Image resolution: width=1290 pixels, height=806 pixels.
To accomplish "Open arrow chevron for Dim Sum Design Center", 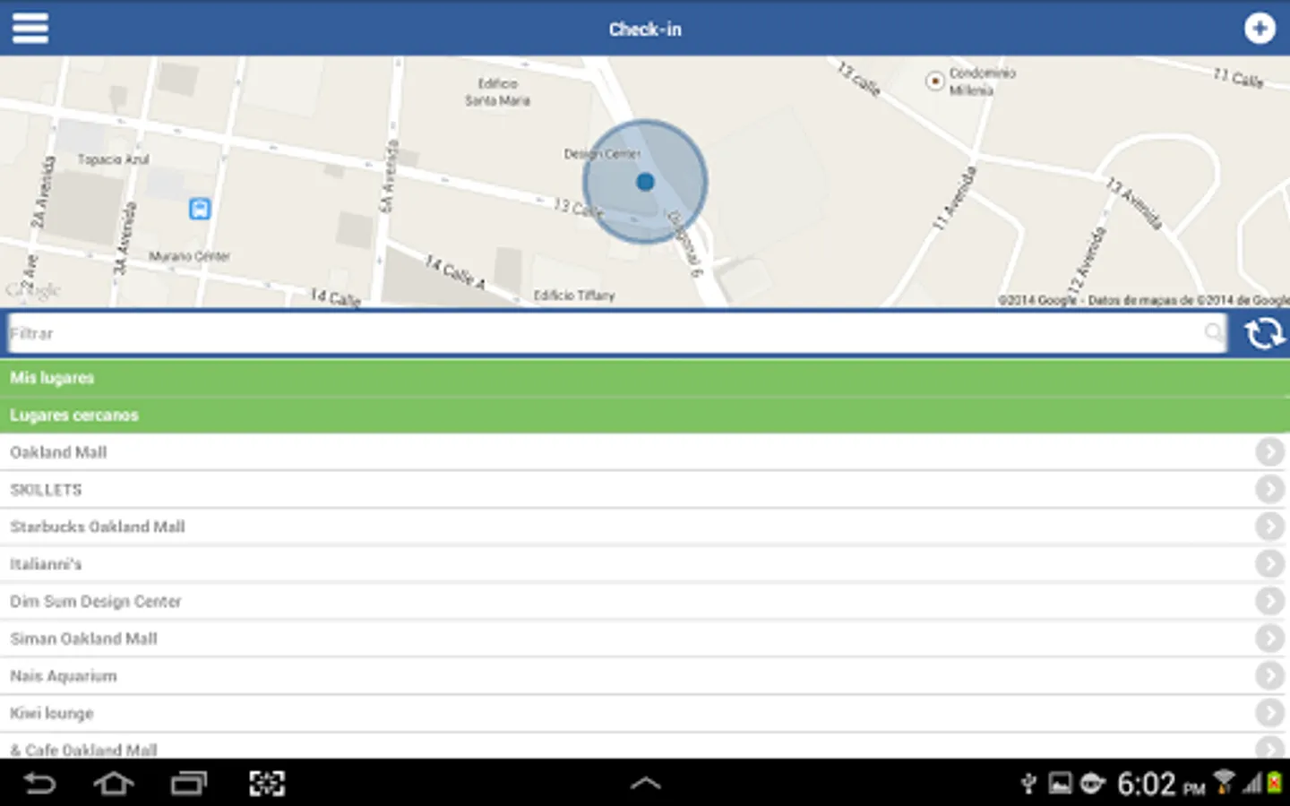I will point(1269,601).
